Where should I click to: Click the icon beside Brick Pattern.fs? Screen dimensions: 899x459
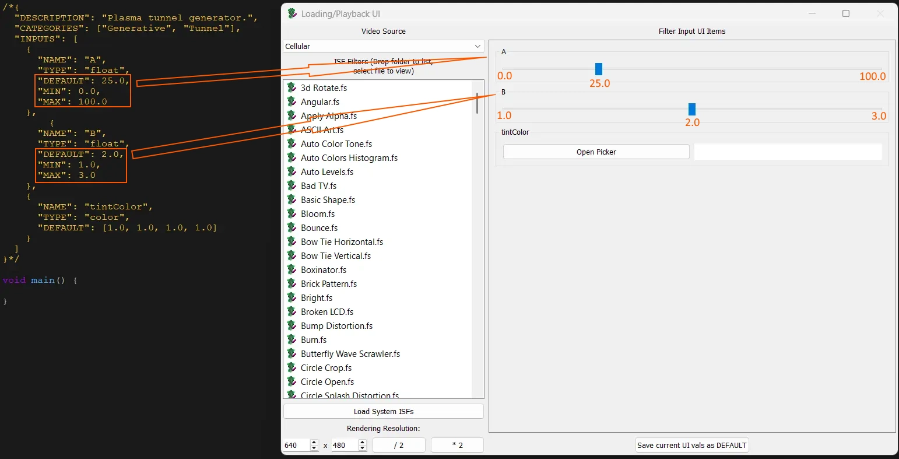click(x=292, y=283)
